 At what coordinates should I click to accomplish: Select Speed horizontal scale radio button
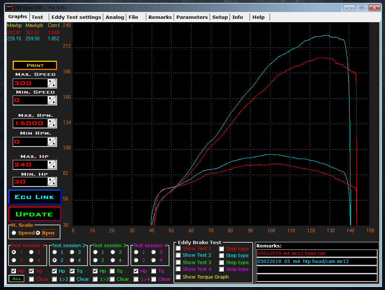point(14,233)
